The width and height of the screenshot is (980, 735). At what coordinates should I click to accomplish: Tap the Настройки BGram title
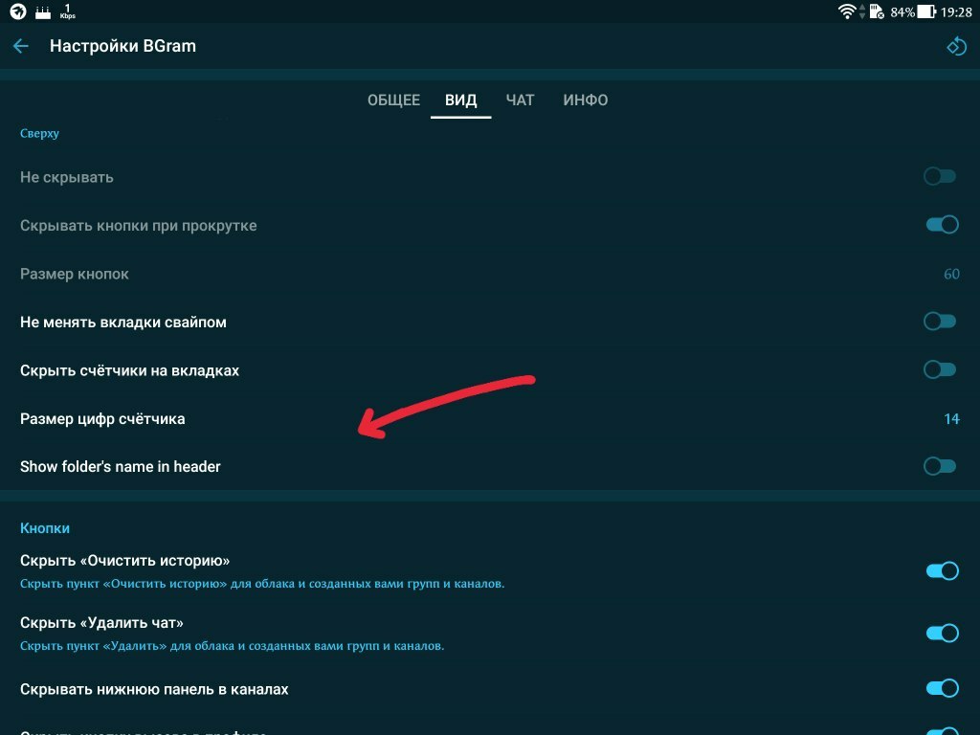click(x=122, y=46)
